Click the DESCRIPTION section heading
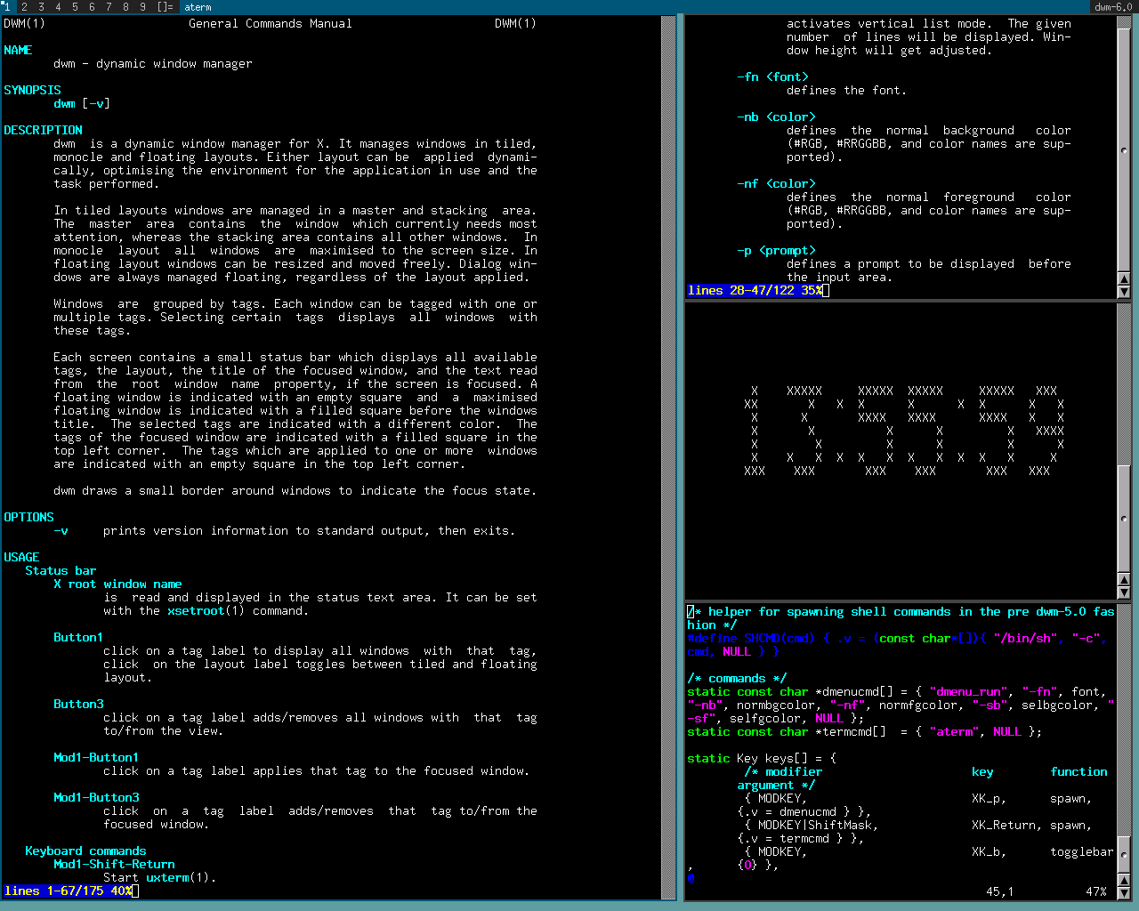This screenshot has width=1139, height=911. coord(43,131)
